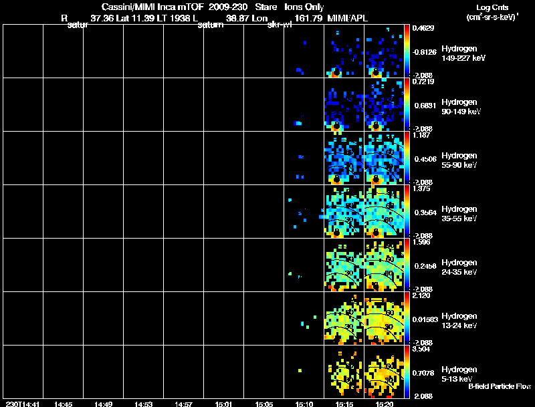Select the 0.01583 color scale midpoint value
535x407 pixels.
click(x=425, y=319)
